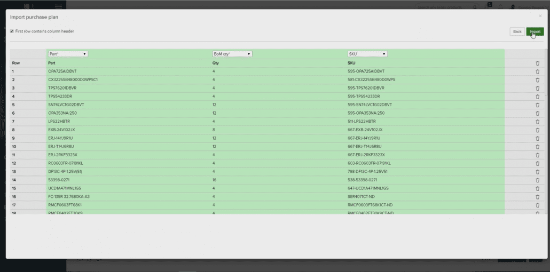Toggle First row contains column header checkbox

(x=12, y=31)
